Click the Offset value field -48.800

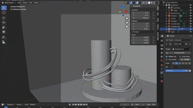(x=185, y=59)
